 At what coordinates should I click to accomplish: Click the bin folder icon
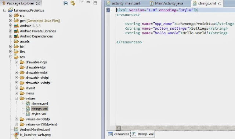16,46
